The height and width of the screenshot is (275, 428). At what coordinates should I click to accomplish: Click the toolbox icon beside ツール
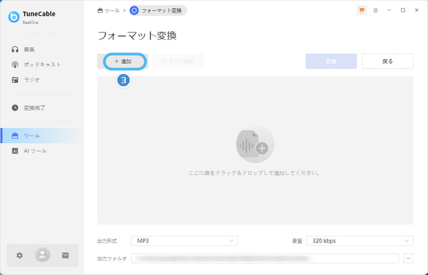tap(15, 135)
